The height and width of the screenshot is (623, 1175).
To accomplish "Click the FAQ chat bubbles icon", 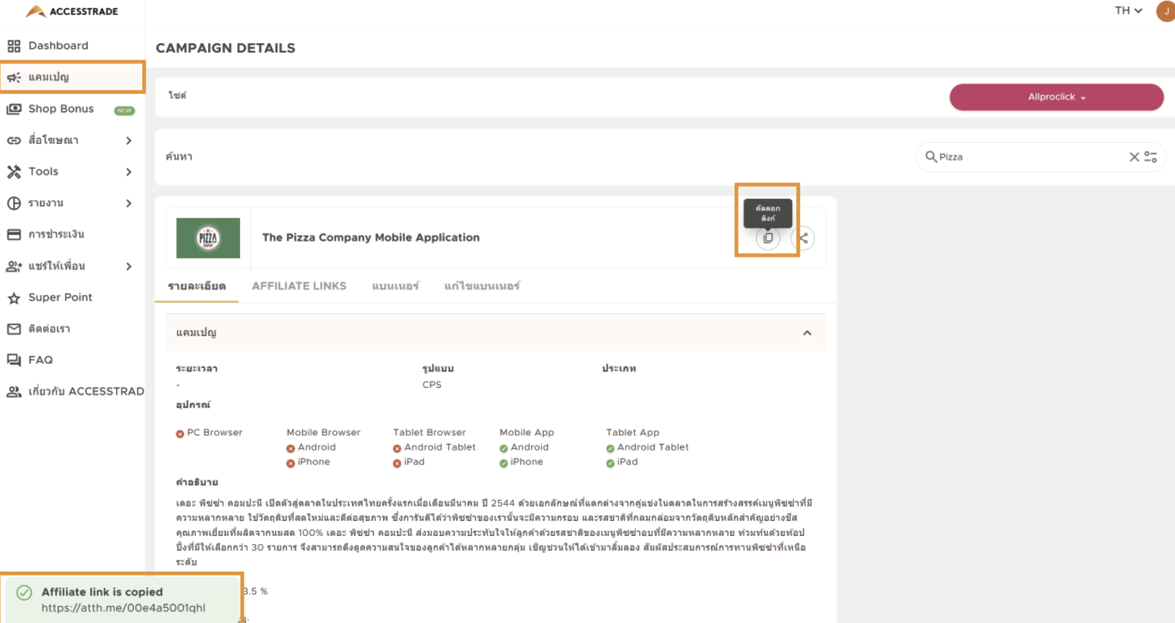I will click(x=14, y=360).
